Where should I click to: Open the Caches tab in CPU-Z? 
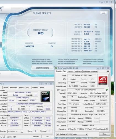[6, 88]
